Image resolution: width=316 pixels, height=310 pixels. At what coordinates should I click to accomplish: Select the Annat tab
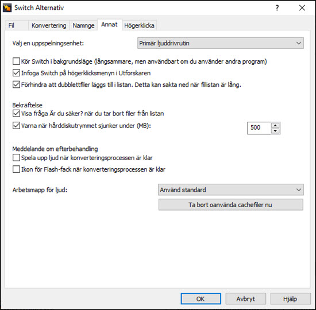coord(109,25)
